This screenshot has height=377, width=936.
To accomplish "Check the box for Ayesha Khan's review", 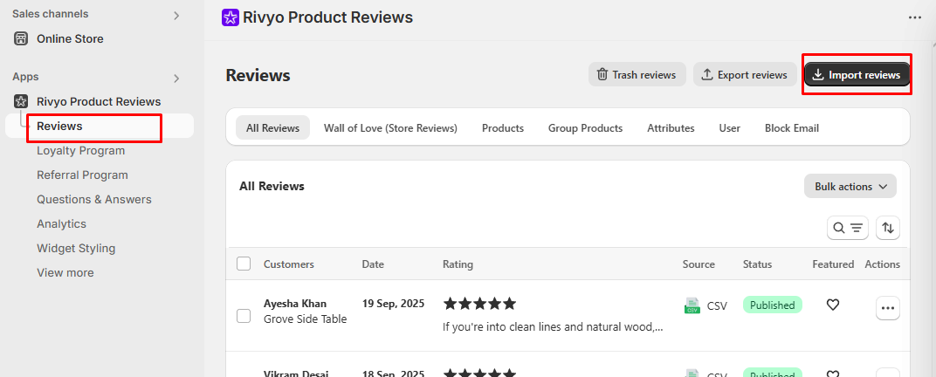I will point(244,316).
